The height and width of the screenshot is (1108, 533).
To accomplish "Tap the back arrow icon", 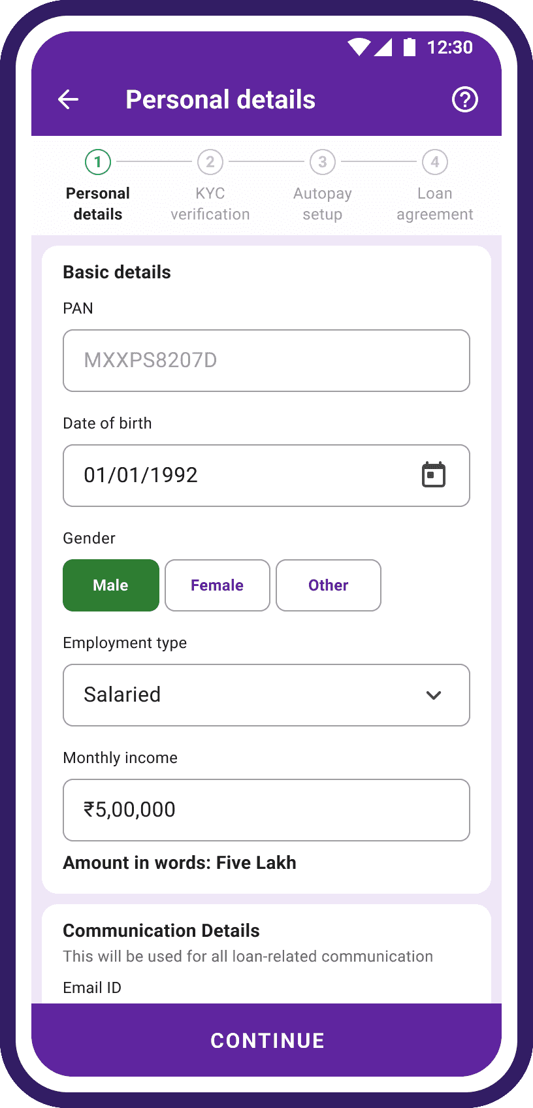I will (69, 99).
